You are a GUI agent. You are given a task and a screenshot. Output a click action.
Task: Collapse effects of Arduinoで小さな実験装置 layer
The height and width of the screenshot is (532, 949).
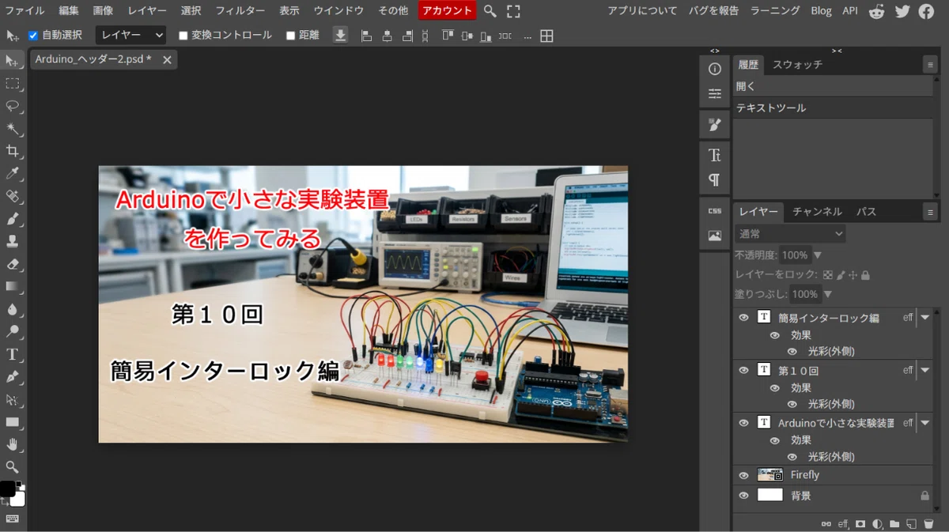click(925, 423)
